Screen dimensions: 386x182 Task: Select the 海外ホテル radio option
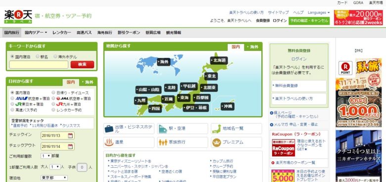55,56
